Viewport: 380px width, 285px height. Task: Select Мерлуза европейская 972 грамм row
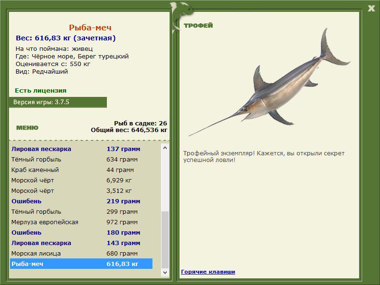click(81, 222)
